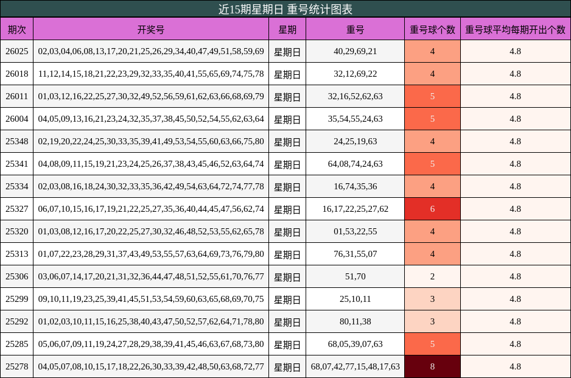Select the orange cell showing 5 for 26011
Viewport: 571px width, 378px height.
tap(432, 96)
